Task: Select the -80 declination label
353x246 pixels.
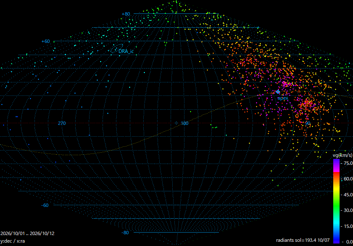Action: click(x=125, y=233)
